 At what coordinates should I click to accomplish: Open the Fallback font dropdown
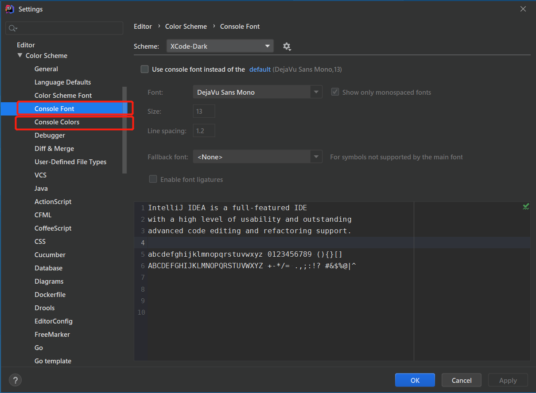(257, 157)
